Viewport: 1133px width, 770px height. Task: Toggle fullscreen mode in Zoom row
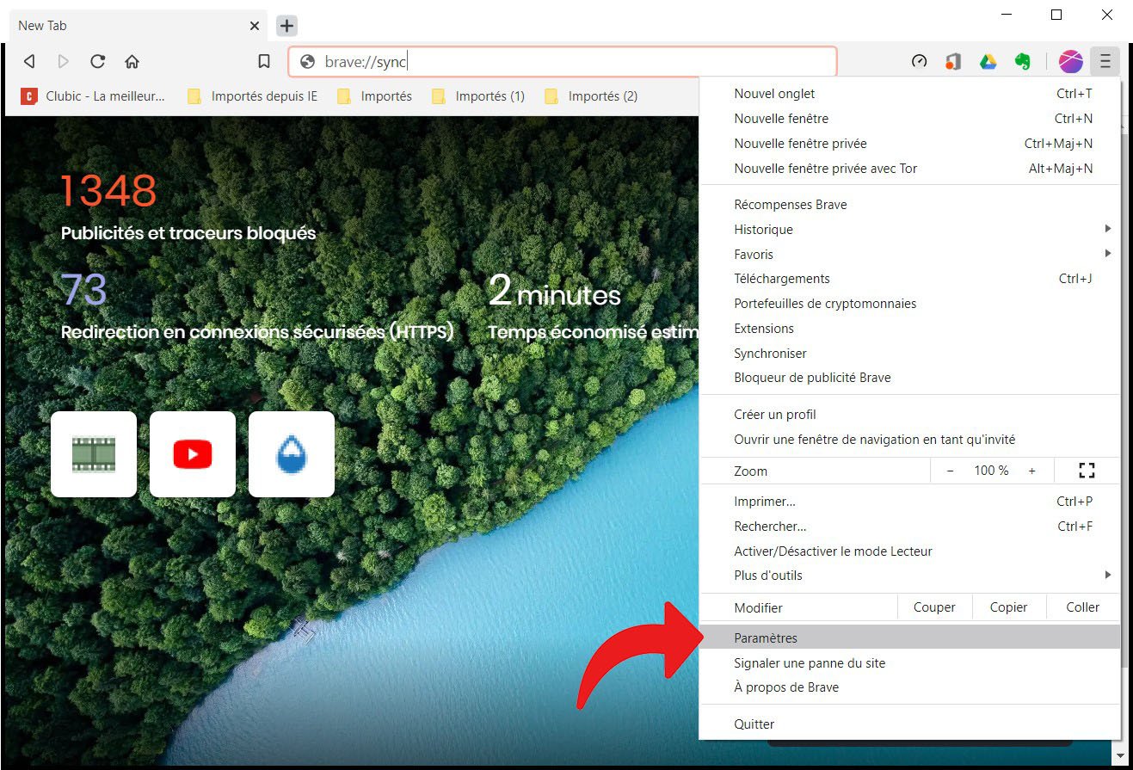[1086, 471]
